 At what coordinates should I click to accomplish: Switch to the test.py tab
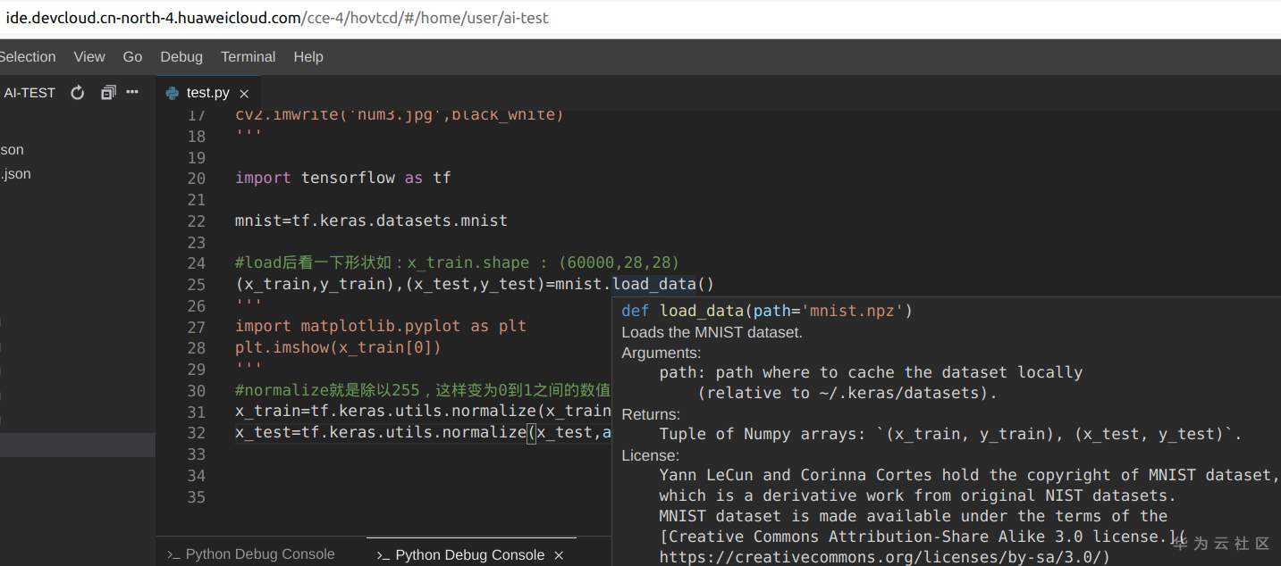point(208,93)
